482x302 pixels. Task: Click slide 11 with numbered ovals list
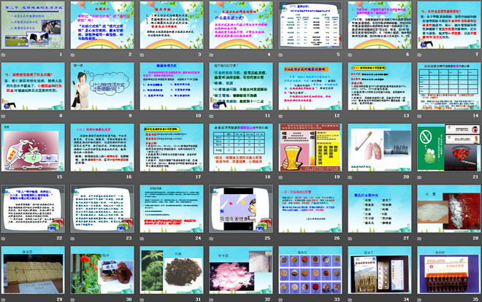click(x=173, y=86)
